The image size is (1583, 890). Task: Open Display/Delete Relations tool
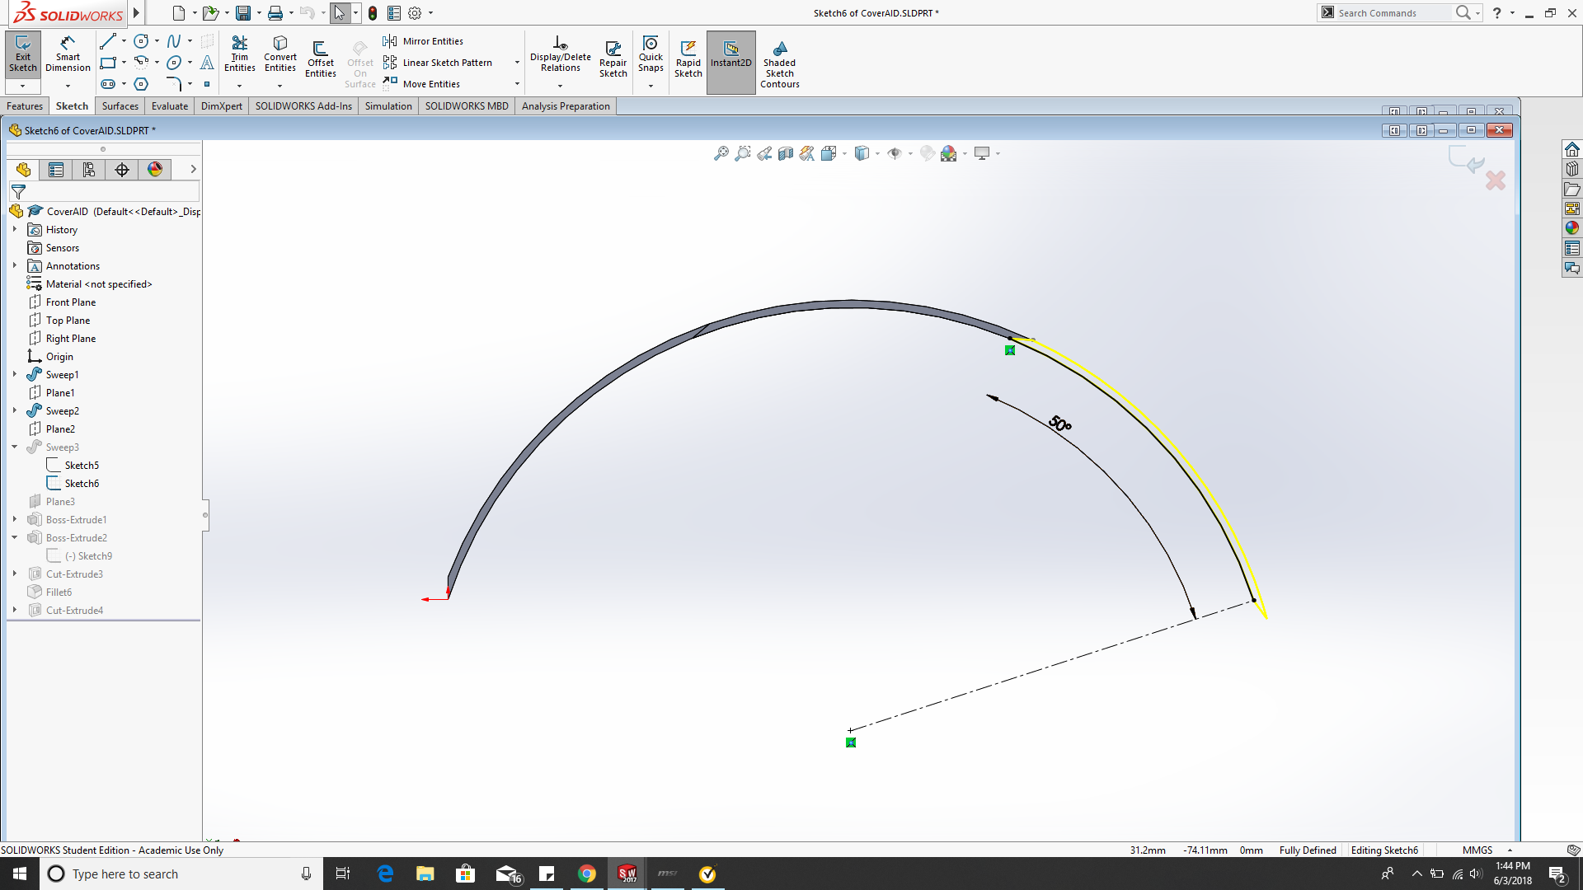click(x=560, y=56)
